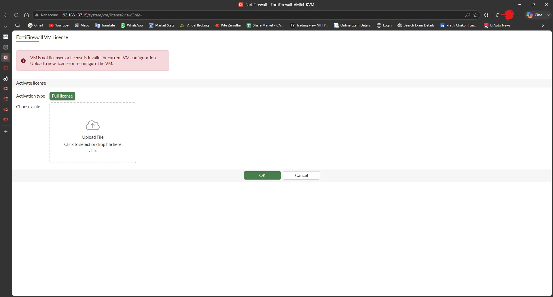This screenshot has height=297, width=553.
Task: Open the Trading view NIFTY bookmark
Action: [309, 25]
